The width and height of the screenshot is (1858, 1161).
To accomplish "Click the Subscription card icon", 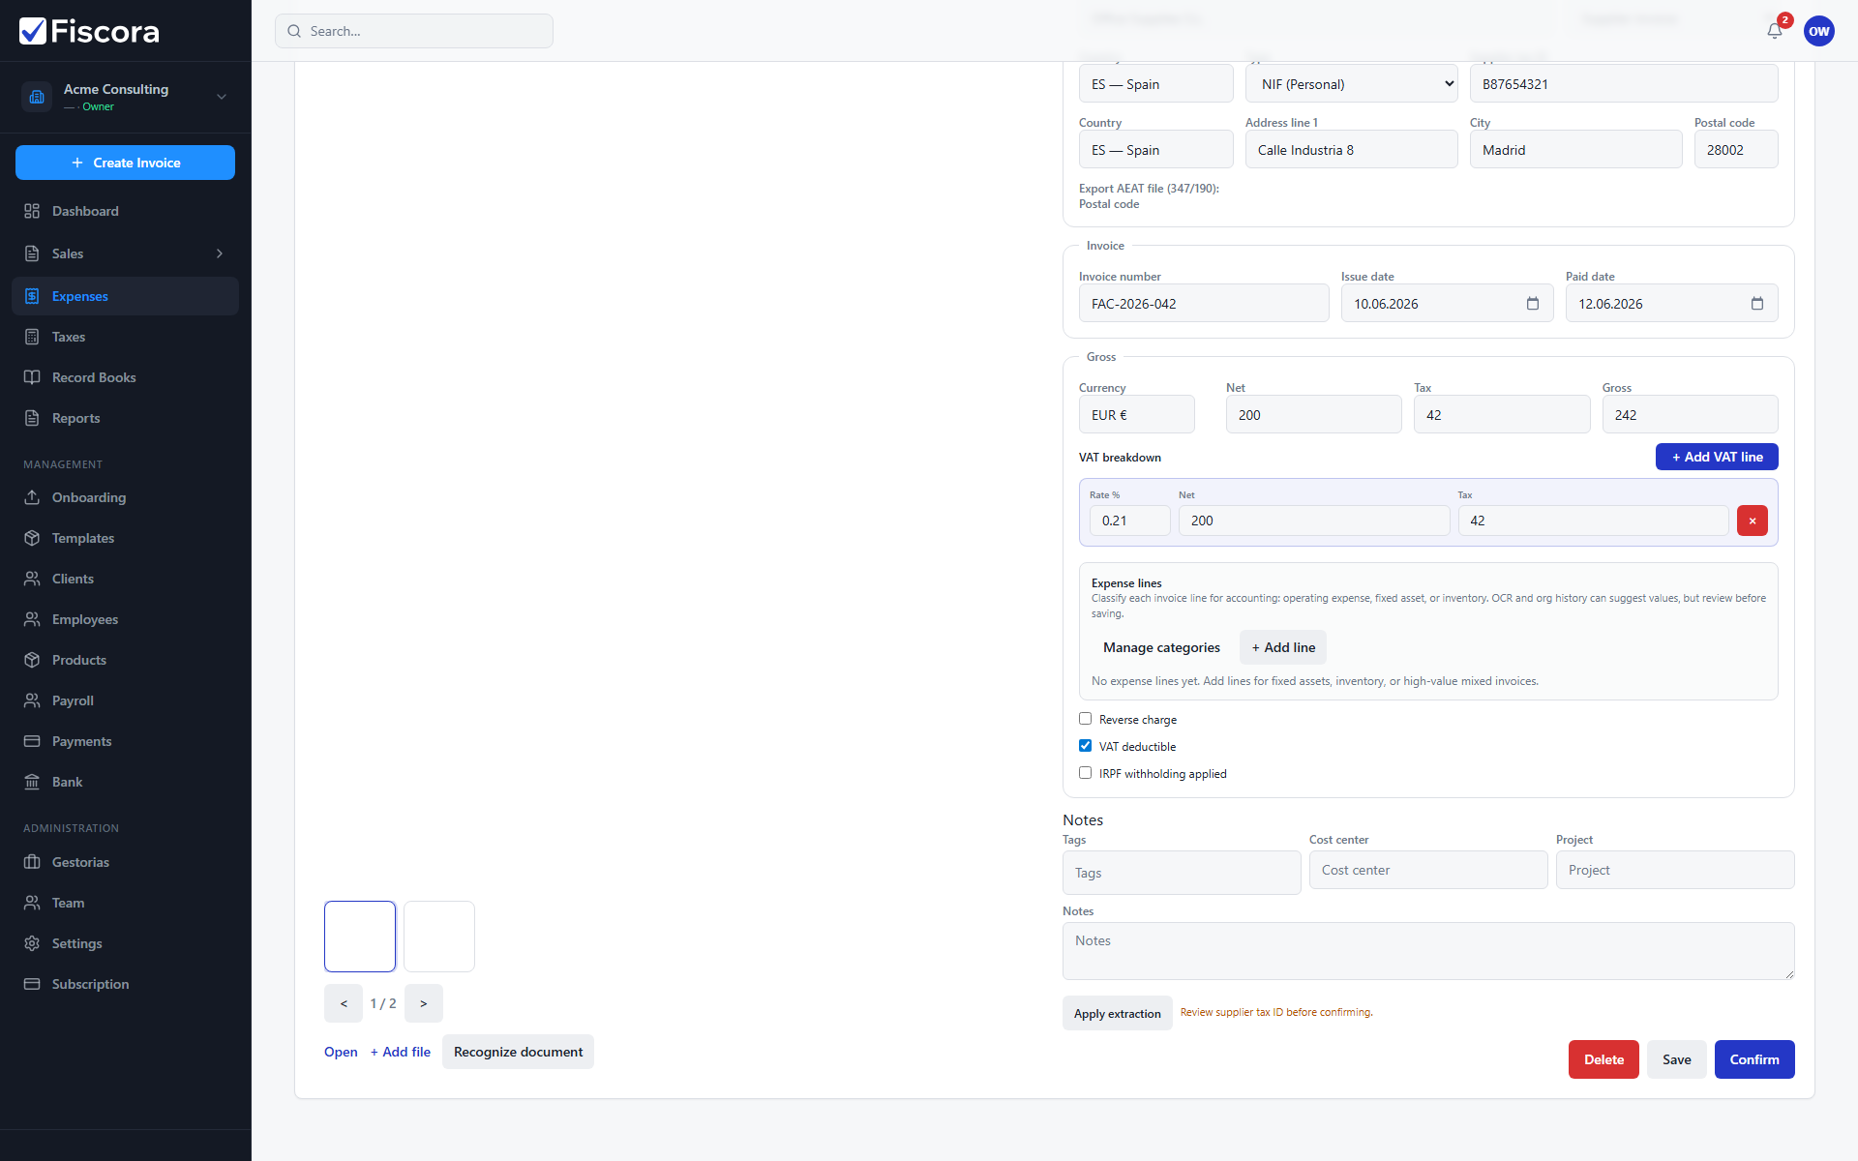I will pos(32,984).
